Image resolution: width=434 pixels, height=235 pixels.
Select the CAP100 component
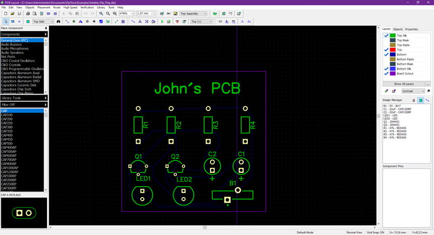[x=22, y=115]
